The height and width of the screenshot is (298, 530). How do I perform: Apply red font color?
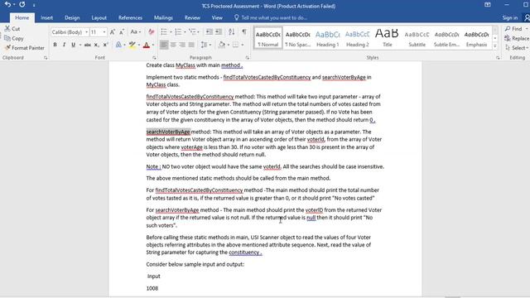[147, 45]
